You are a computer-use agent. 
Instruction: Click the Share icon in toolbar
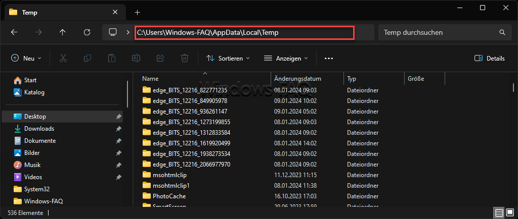click(160, 59)
